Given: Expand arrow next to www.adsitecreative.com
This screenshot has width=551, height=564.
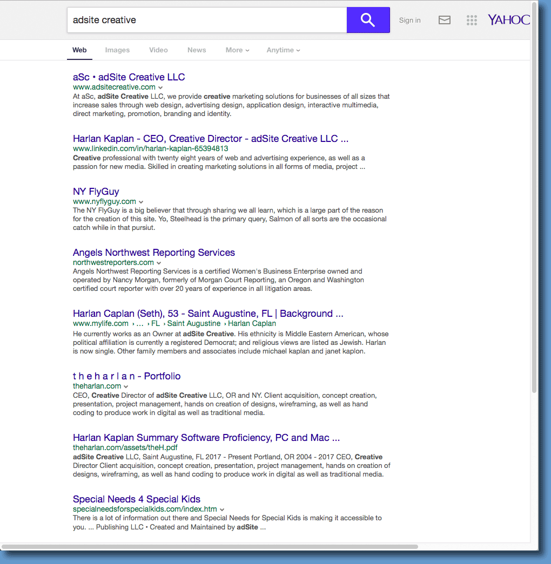Looking at the screenshot, I should [160, 87].
